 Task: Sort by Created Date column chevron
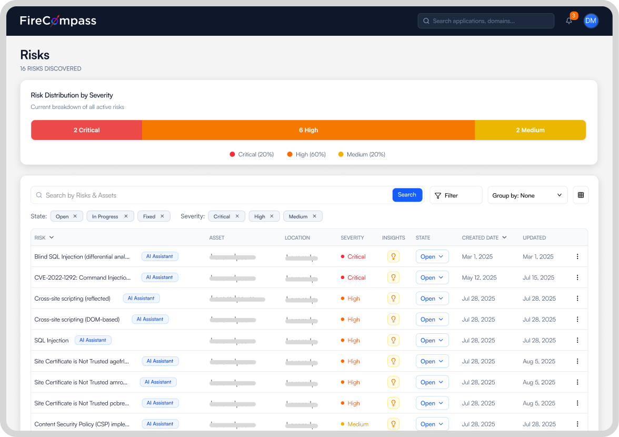click(504, 238)
